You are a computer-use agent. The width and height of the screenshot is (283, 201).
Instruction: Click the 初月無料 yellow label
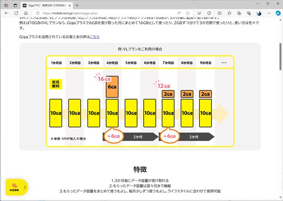pyautogui.click(x=56, y=84)
